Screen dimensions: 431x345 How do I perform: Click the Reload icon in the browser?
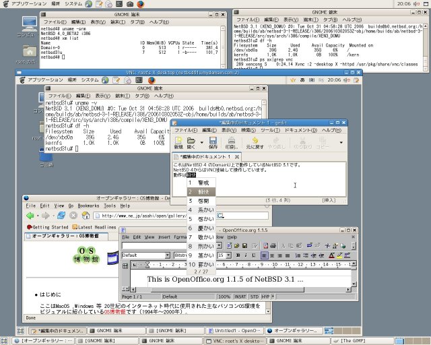pos(61,216)
